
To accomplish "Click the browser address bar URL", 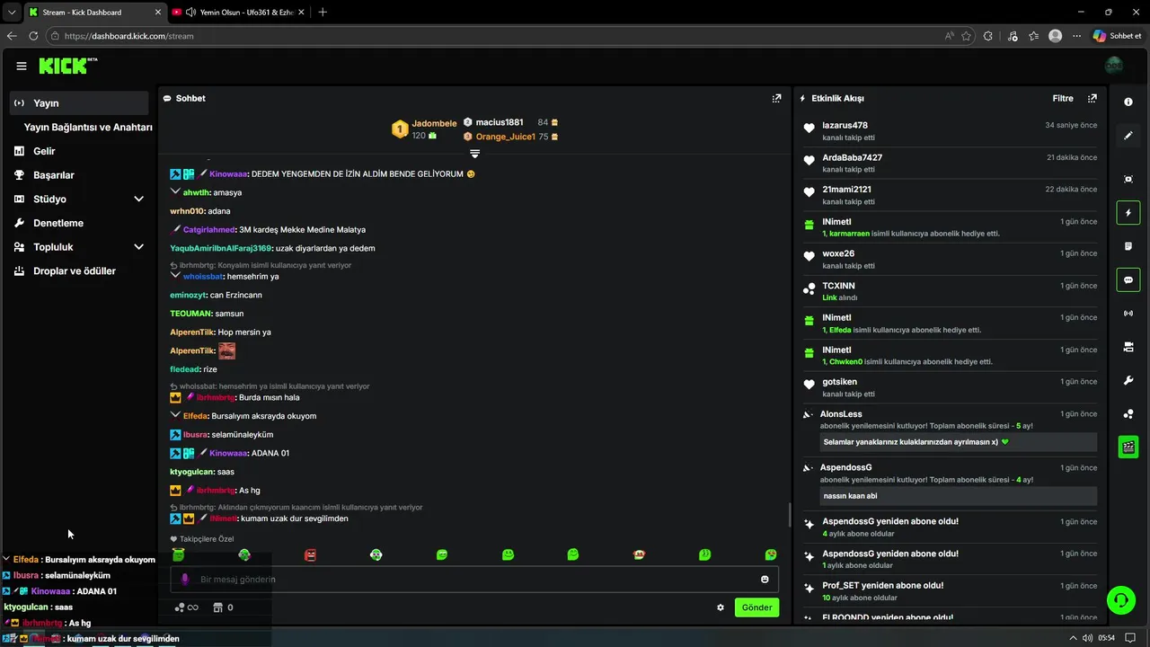I will point(129,36).
